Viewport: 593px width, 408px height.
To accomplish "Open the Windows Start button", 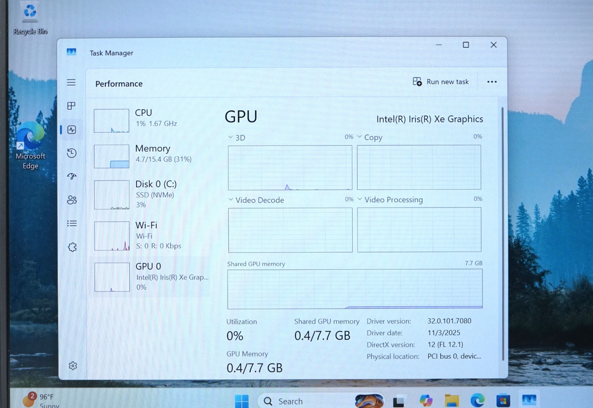I will click(242, 401).
